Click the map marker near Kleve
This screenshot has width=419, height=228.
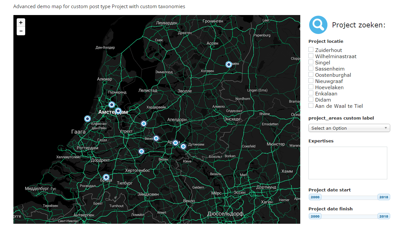coord(183,146)
